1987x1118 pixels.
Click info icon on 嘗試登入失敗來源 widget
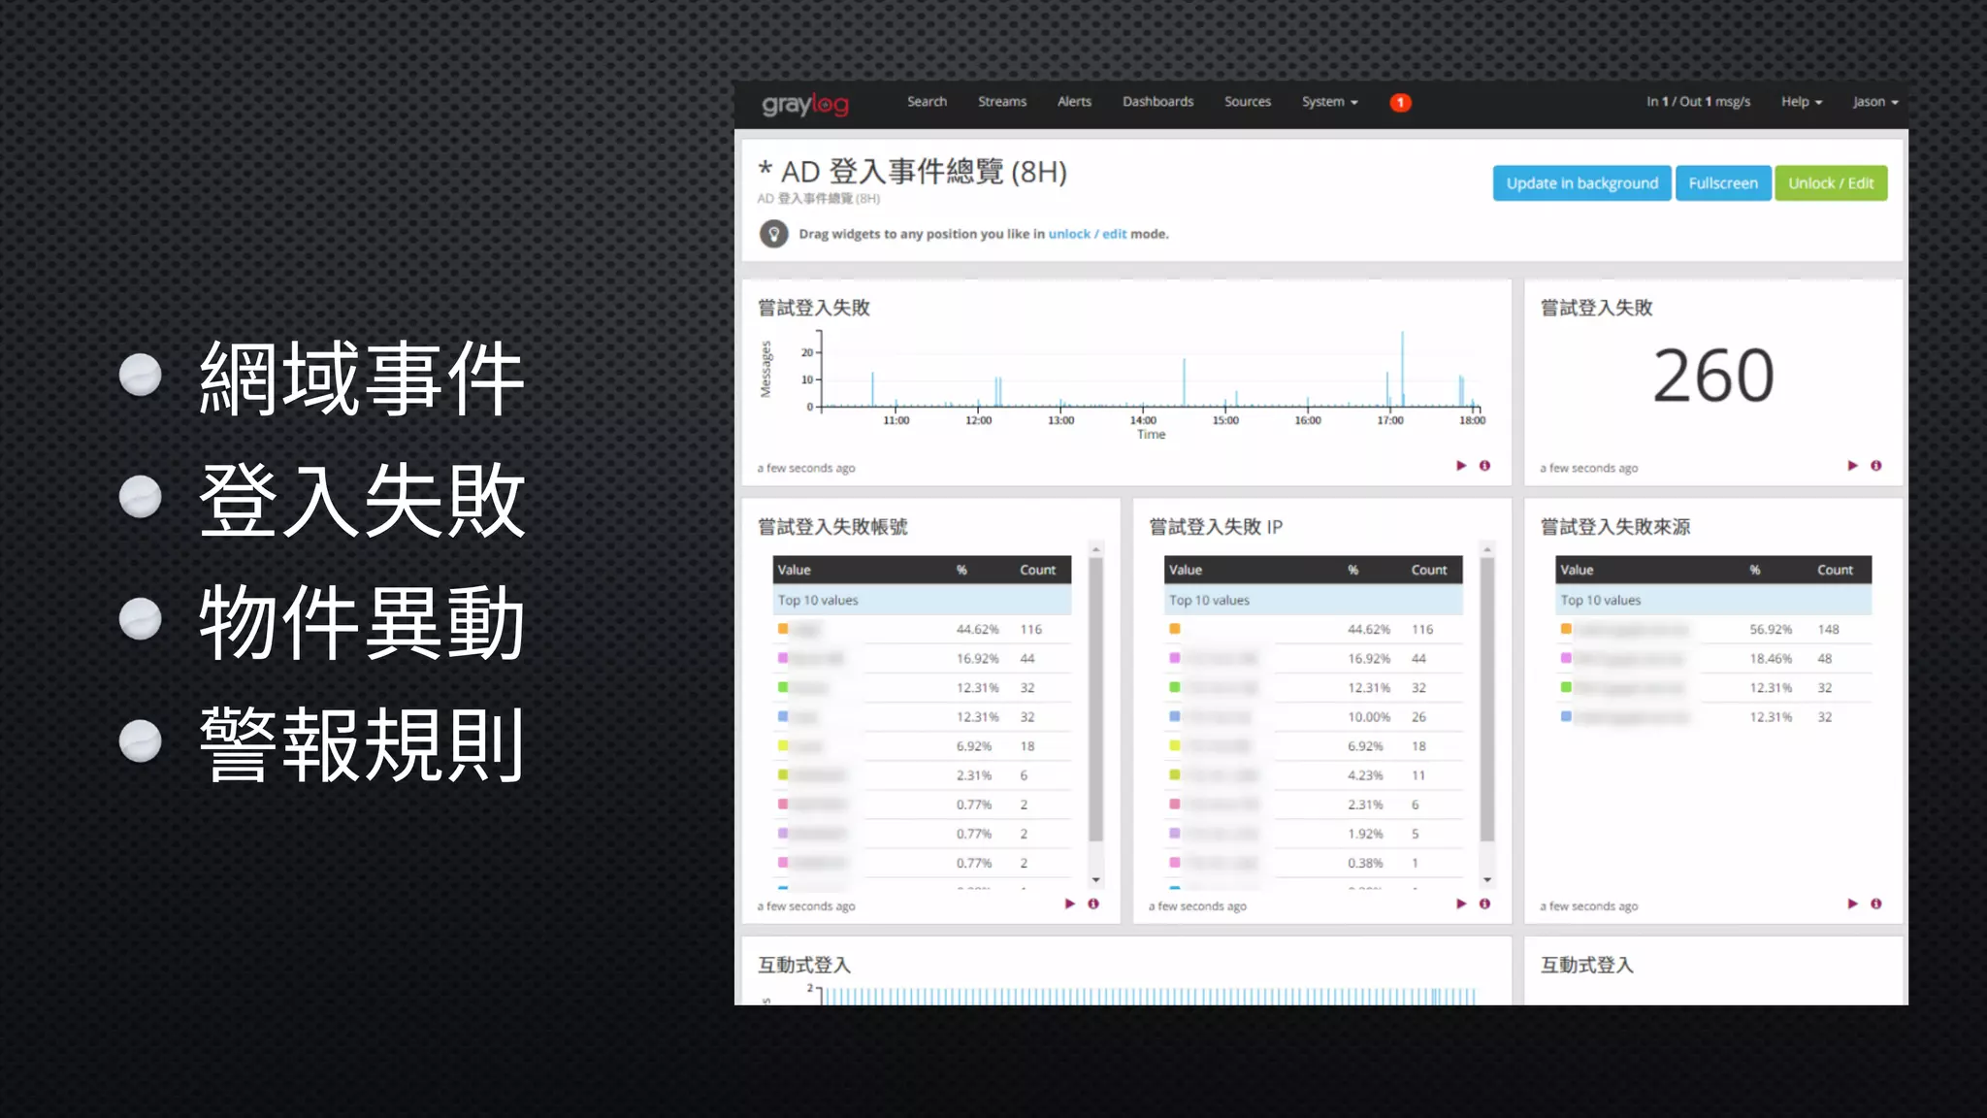(1876, 904)
